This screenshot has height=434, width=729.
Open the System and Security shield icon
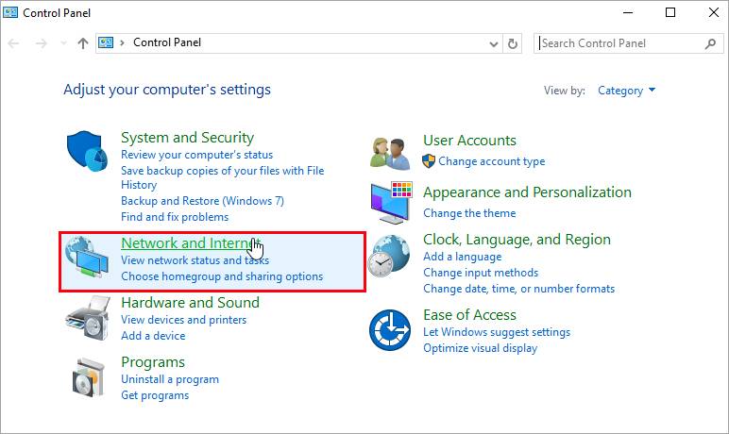(87, 151)
